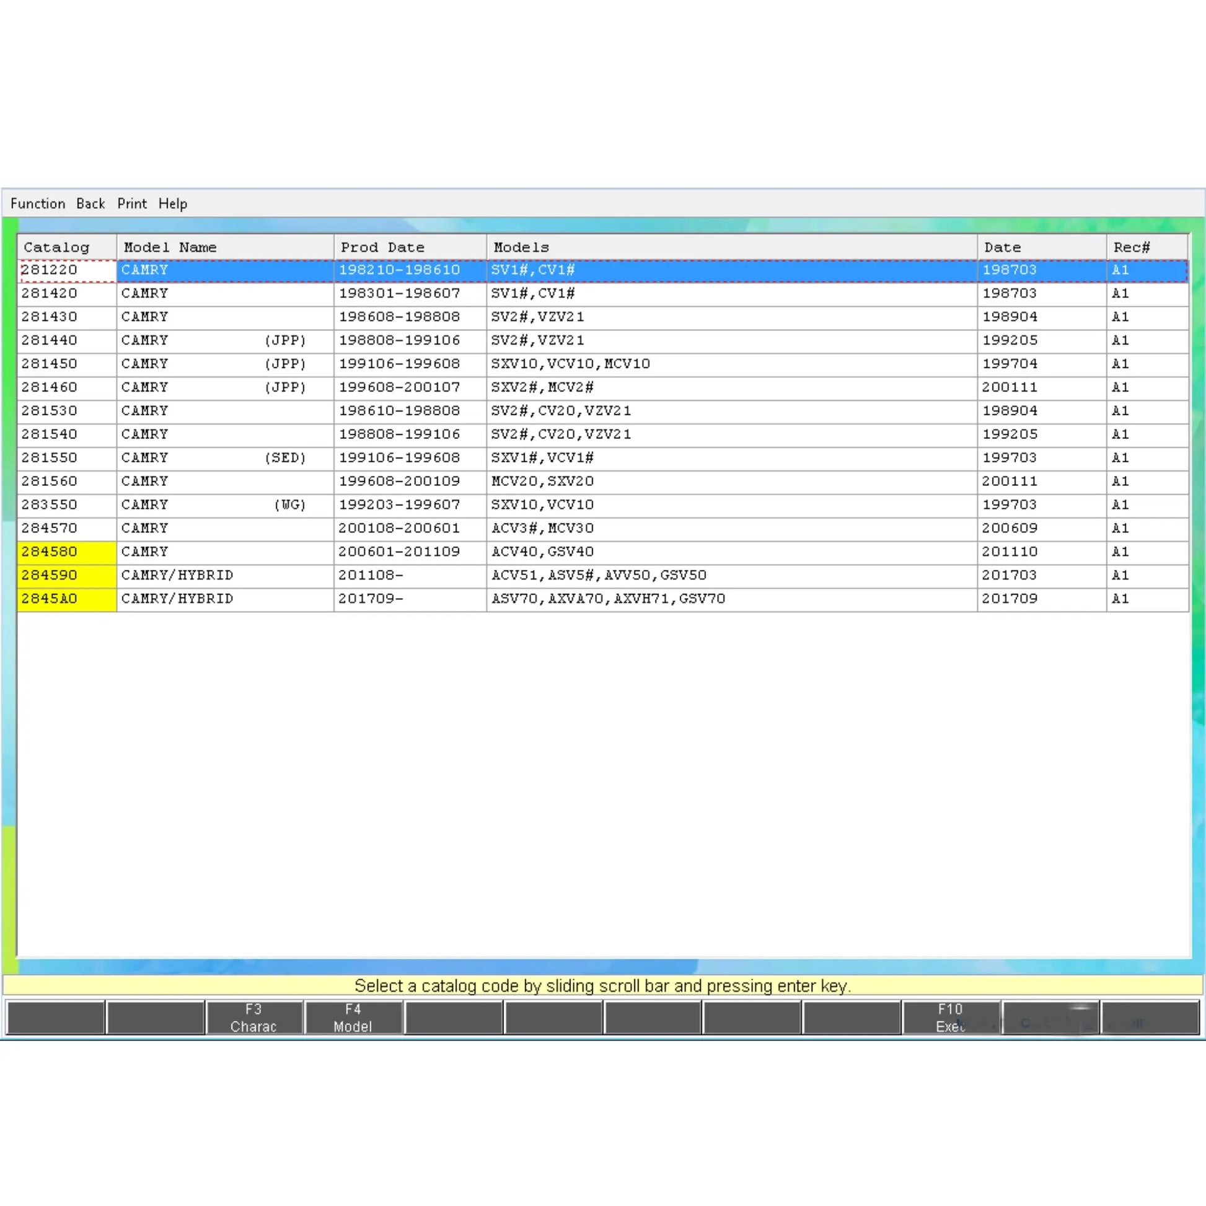
Task: Click the Models column header
Action: [731, 247]
